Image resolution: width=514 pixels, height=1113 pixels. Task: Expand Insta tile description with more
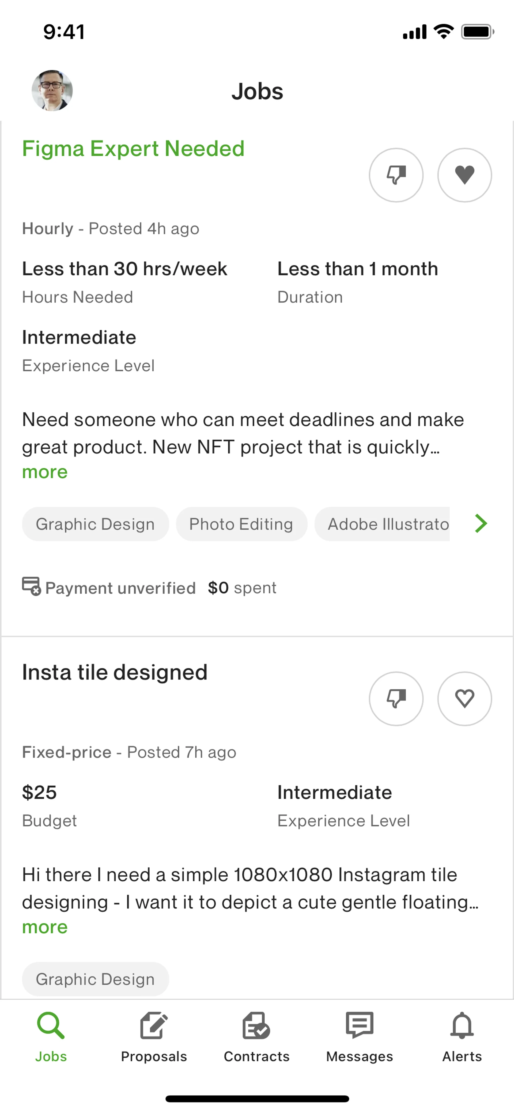click(45, 927)
